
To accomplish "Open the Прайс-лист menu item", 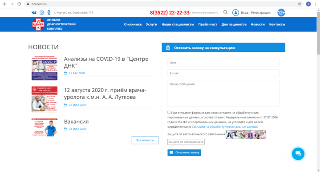I will pos(208,24).
